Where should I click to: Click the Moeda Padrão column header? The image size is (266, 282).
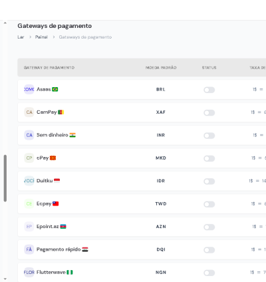click(161, 68)
